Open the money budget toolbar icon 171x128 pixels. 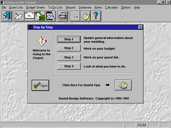pos(40,16)
